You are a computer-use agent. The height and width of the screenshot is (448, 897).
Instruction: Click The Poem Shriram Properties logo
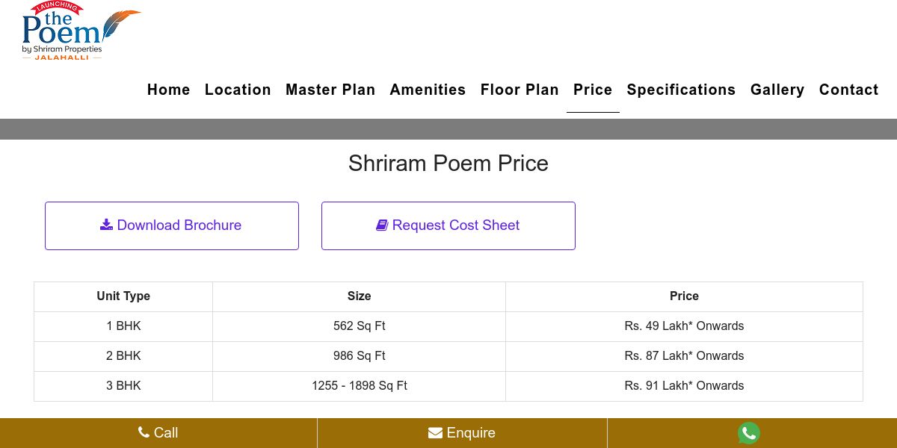coord(81,31)
